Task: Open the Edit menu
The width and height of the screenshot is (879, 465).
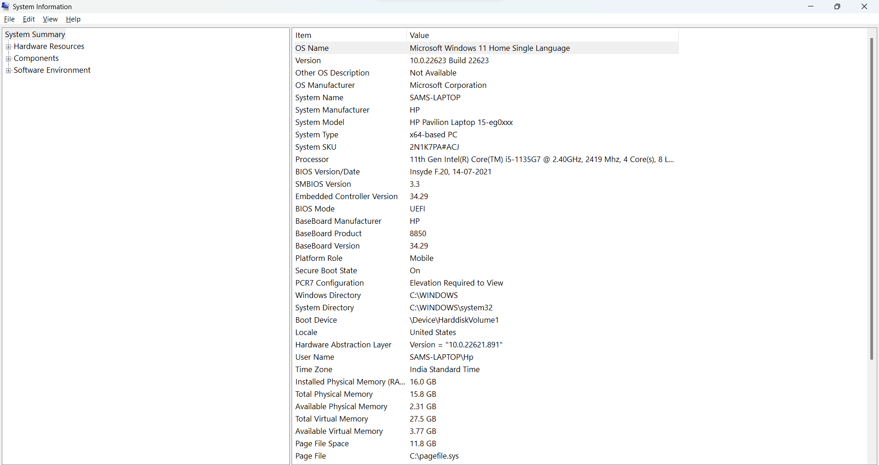Action: 28,19
